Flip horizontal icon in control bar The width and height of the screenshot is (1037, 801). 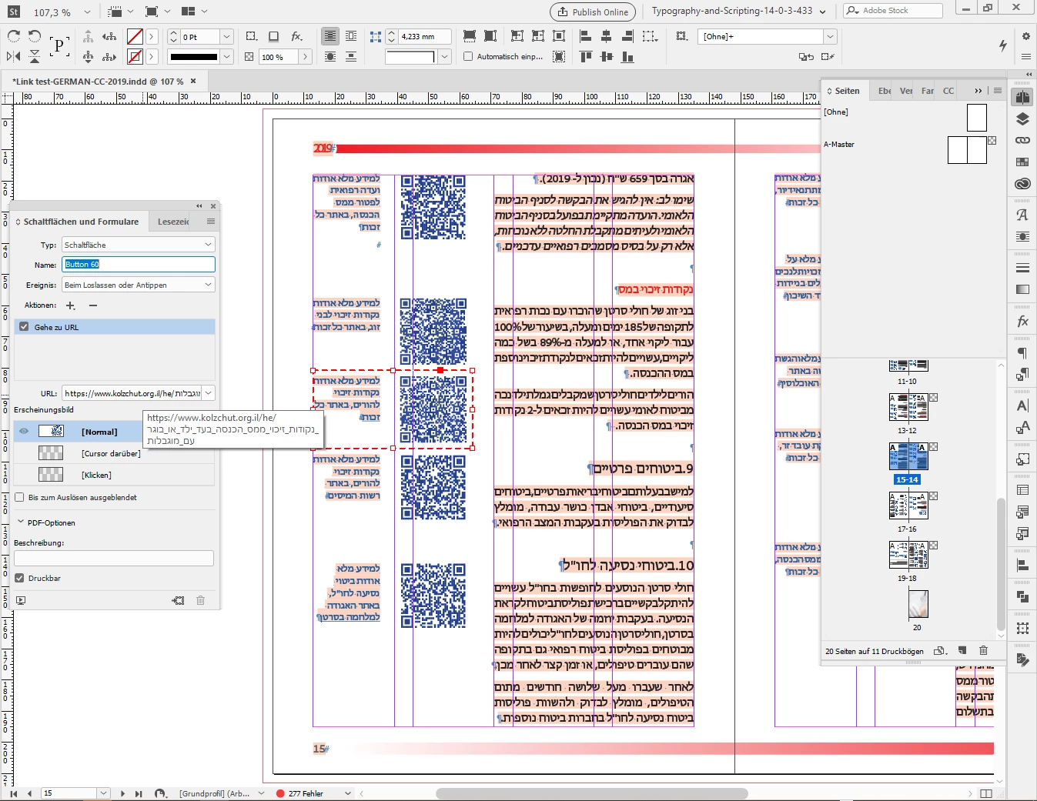point(14,56)
